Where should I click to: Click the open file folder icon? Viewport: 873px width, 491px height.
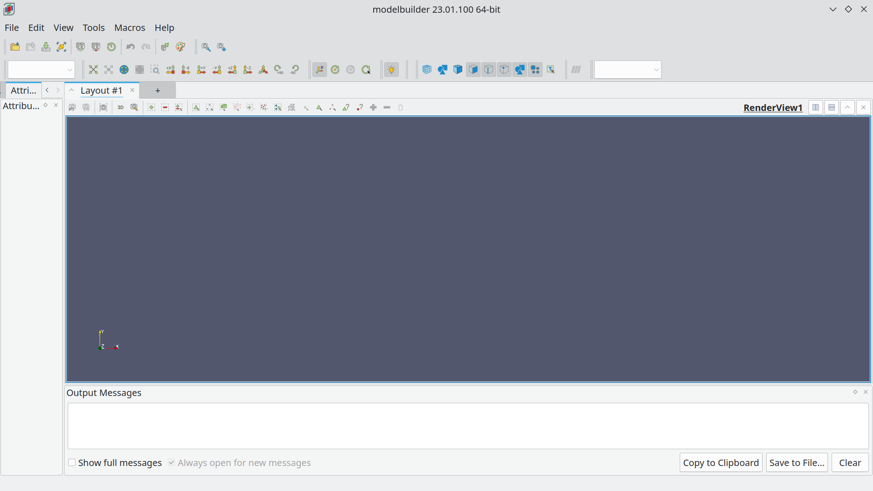(15, 47)
